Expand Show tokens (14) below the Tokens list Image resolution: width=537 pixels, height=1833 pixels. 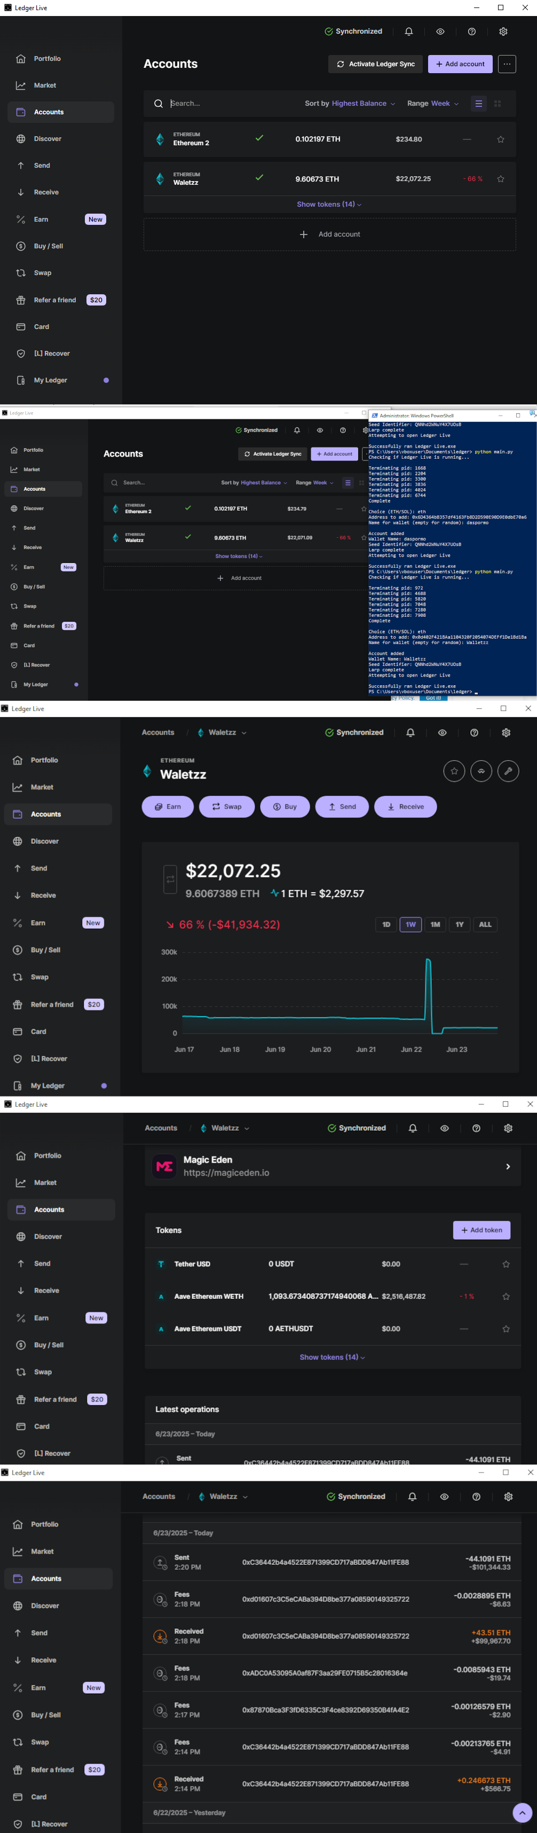click(x=332, y=1358)
